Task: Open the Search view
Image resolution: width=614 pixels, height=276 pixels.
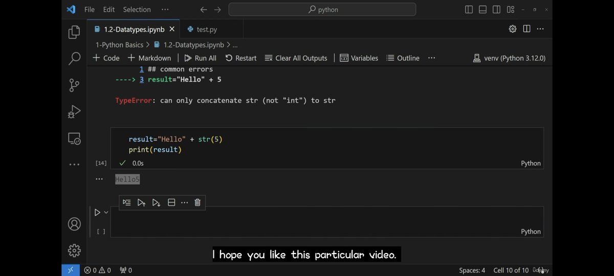Action: click(x=74, y=58)
